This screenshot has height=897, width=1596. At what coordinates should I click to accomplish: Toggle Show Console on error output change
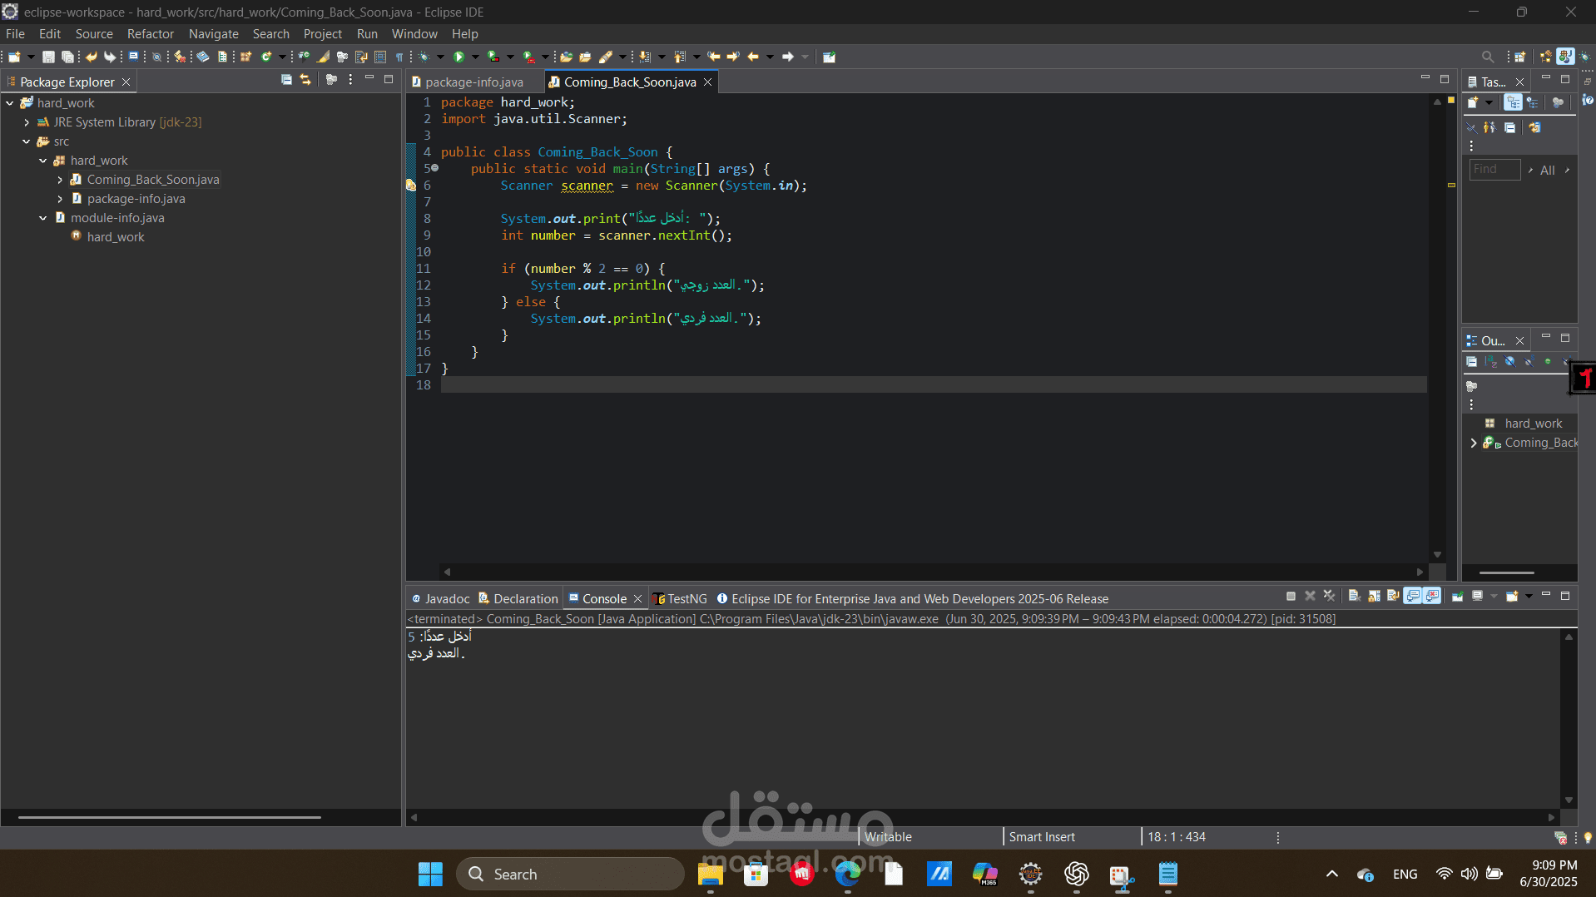[x=1431, y=596]
